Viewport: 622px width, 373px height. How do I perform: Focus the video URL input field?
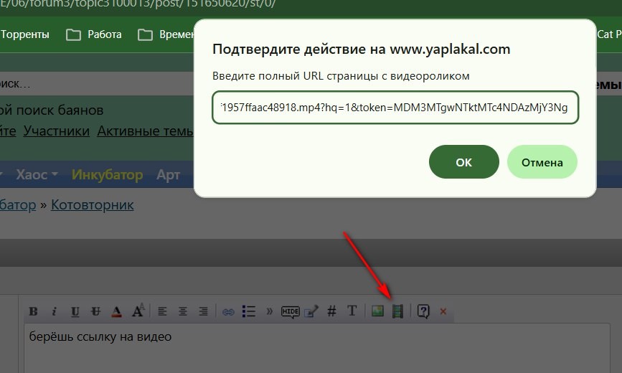[395, 108]
